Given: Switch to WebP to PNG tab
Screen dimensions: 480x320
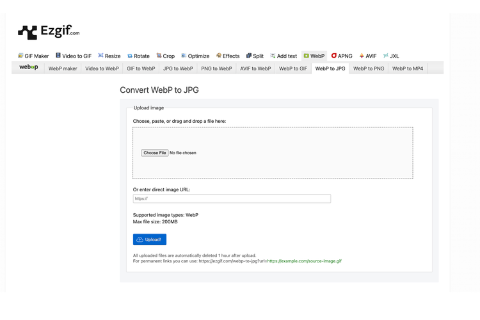Looking at the screenshot, I should coord(369,68).
